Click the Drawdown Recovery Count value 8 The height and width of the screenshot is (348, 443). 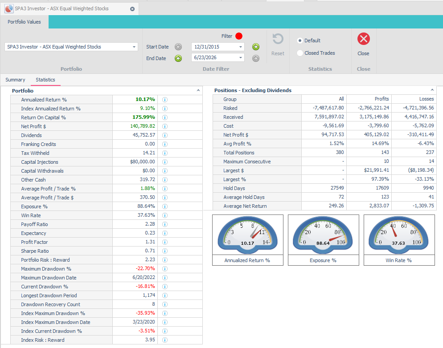(x=153, y=304)
